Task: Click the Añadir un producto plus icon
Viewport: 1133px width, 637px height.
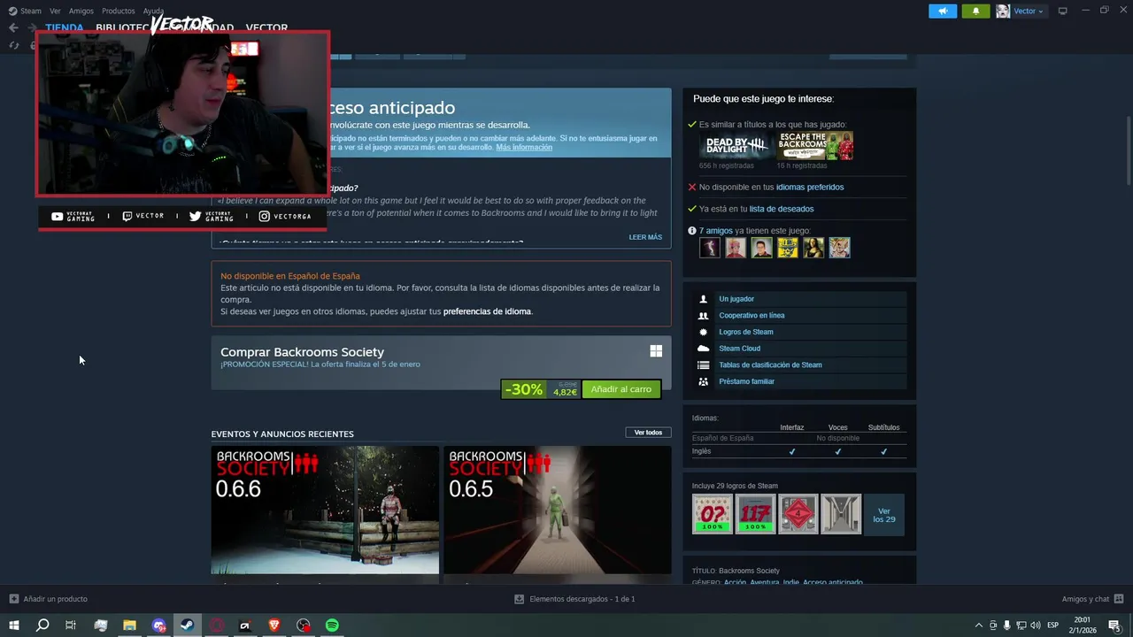Action: tap(13, 599)
